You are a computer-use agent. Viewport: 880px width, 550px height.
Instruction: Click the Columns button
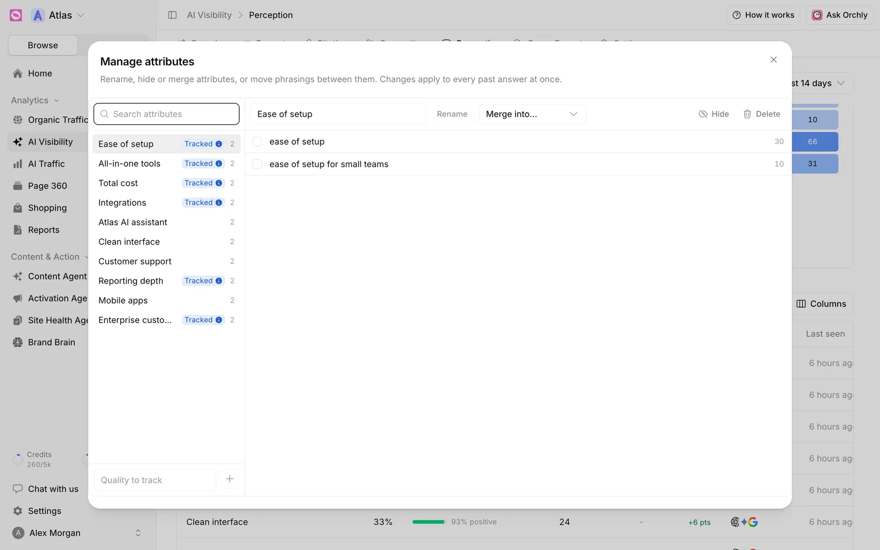click(x=822, y=304)
